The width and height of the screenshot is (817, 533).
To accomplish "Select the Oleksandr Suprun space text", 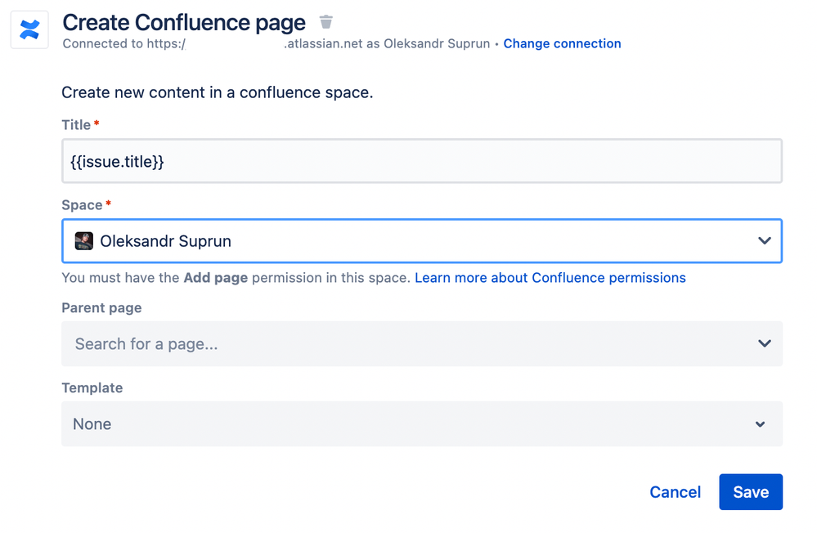I will (x=165, y=241).
